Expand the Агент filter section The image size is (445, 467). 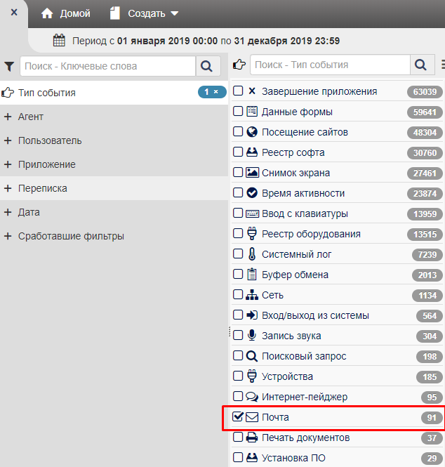coord(114,117)
